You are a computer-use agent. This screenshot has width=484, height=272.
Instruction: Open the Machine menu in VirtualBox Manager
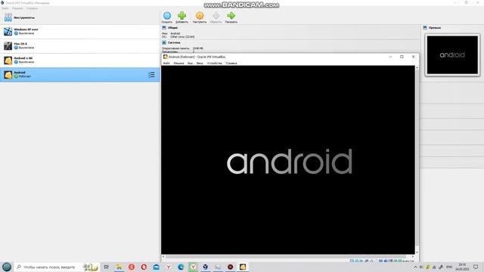tap(17, 8)
